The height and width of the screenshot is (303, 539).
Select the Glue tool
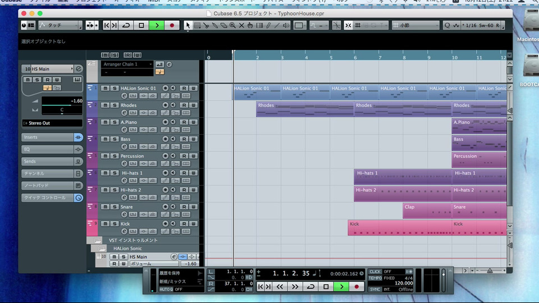[215, 25]
